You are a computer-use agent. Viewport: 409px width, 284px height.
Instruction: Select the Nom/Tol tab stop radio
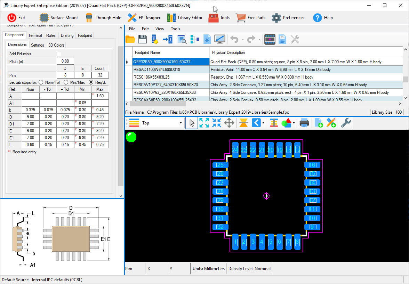click(41, 82)
